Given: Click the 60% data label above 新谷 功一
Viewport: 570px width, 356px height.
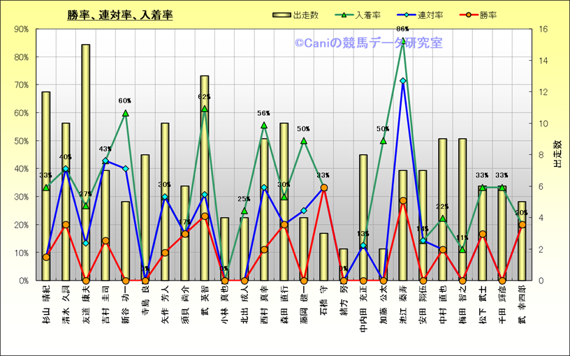Looking at the screenshot, I should pos(125,101).
